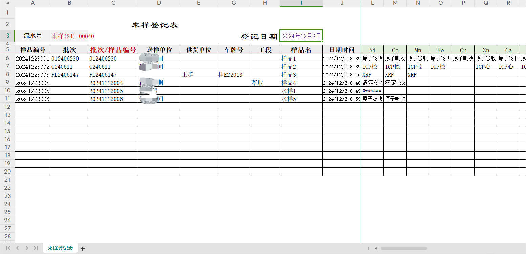
Task: Select the Ni header cell
Action: tap(372, 50)
